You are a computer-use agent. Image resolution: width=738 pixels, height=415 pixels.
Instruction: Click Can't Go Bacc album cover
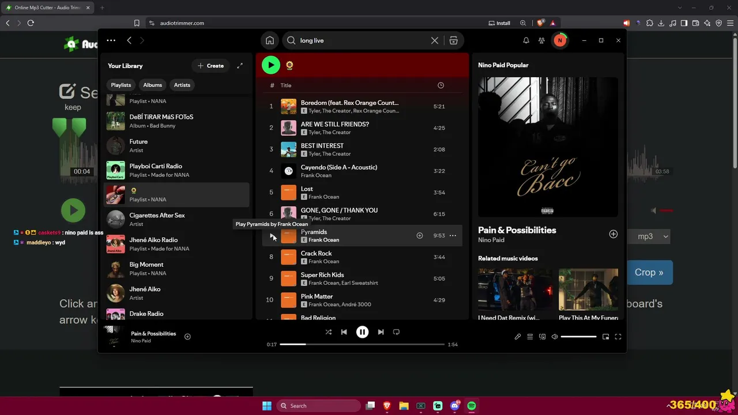548,147
